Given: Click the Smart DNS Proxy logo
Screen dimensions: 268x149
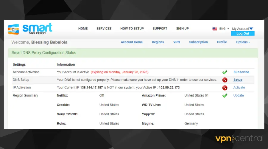Looking at the screenshot, I should [30, 29].
